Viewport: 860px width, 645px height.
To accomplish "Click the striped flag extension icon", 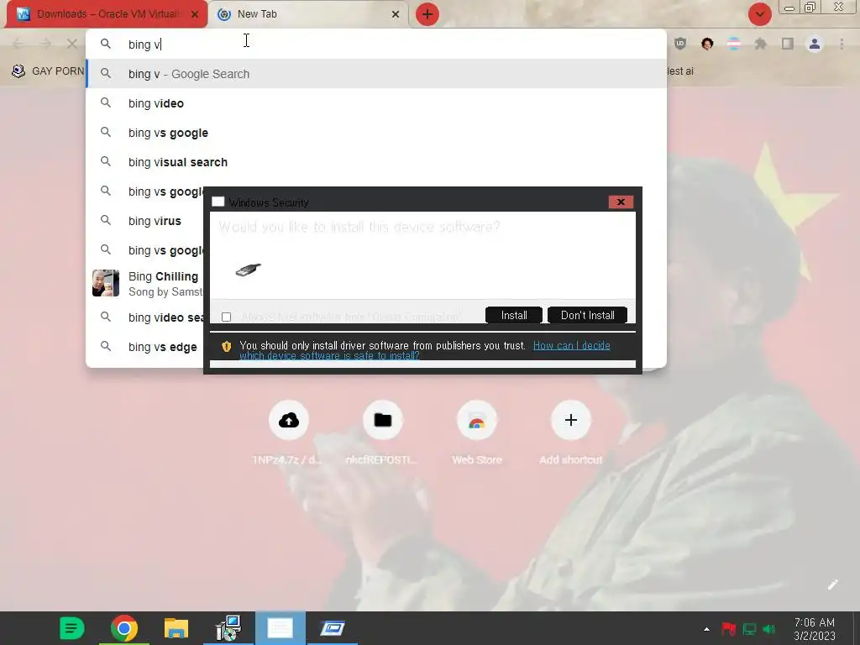I will click(734, 44).
